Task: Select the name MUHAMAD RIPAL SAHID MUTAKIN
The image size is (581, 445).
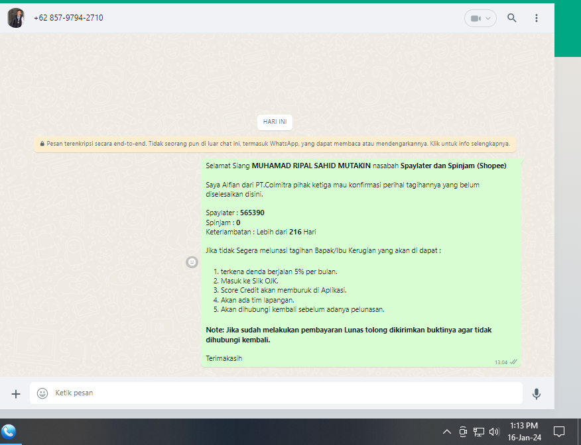Action: pos(311,166)
